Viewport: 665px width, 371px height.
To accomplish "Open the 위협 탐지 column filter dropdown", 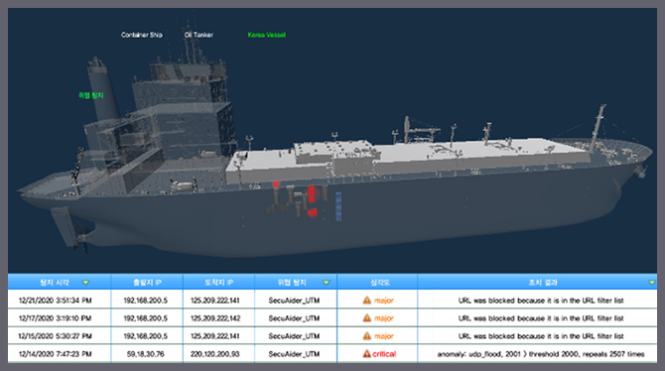I will pos(327,283).
